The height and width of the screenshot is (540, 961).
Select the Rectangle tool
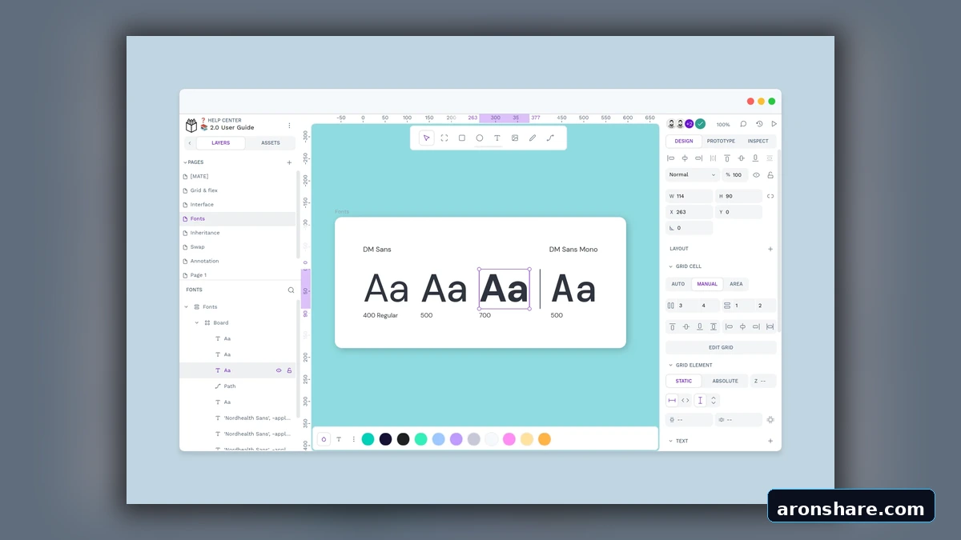[462, 138]
